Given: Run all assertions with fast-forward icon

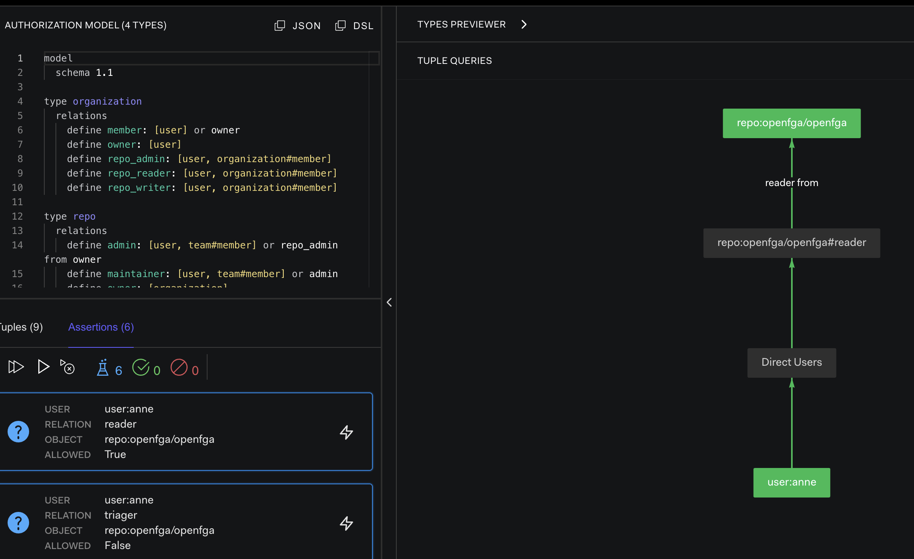Looking at the screenshot, I should tap(16, 367).
